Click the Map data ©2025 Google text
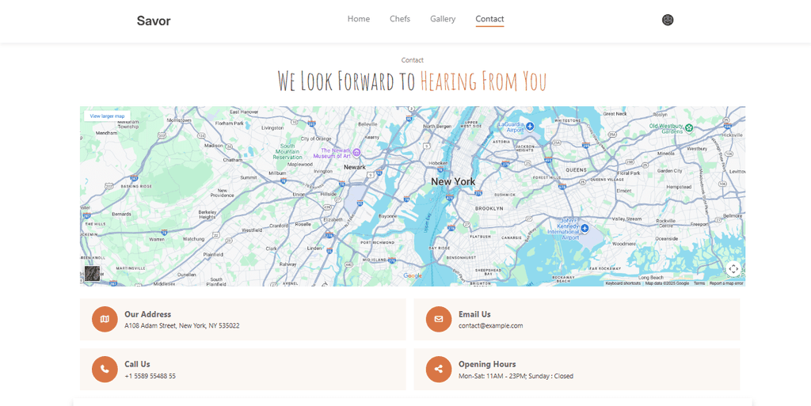This screenshot has height=406, width=811. pos(667,283)
